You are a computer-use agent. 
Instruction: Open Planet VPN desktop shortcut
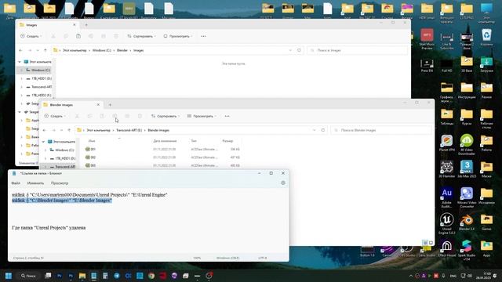[446, 143]
